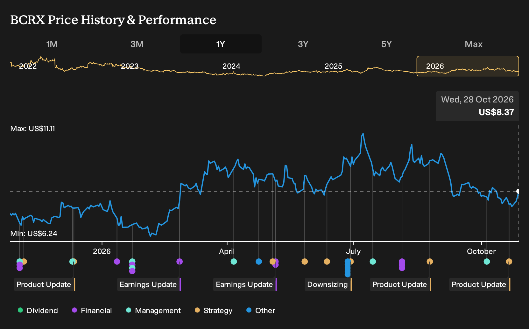Click the 'BCRX Price History & Performance' heading
Screen dimensions: 529x329
113,20
